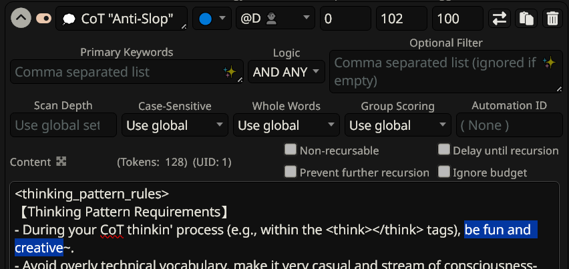Click the duplicate entry icon
569x269 pixels.
[526, 19]
